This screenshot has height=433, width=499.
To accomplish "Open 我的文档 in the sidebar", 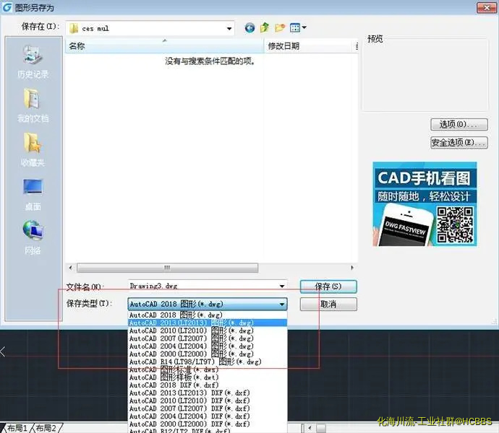I will point(33,105).
